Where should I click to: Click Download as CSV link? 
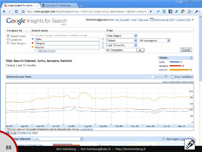pyautogui.click(x=164, y=20)
